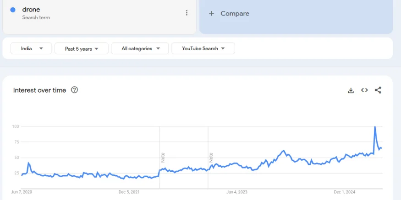Expand the All categories dropdown
Viewport: 401px width, 200px height.
pos(141,48)
